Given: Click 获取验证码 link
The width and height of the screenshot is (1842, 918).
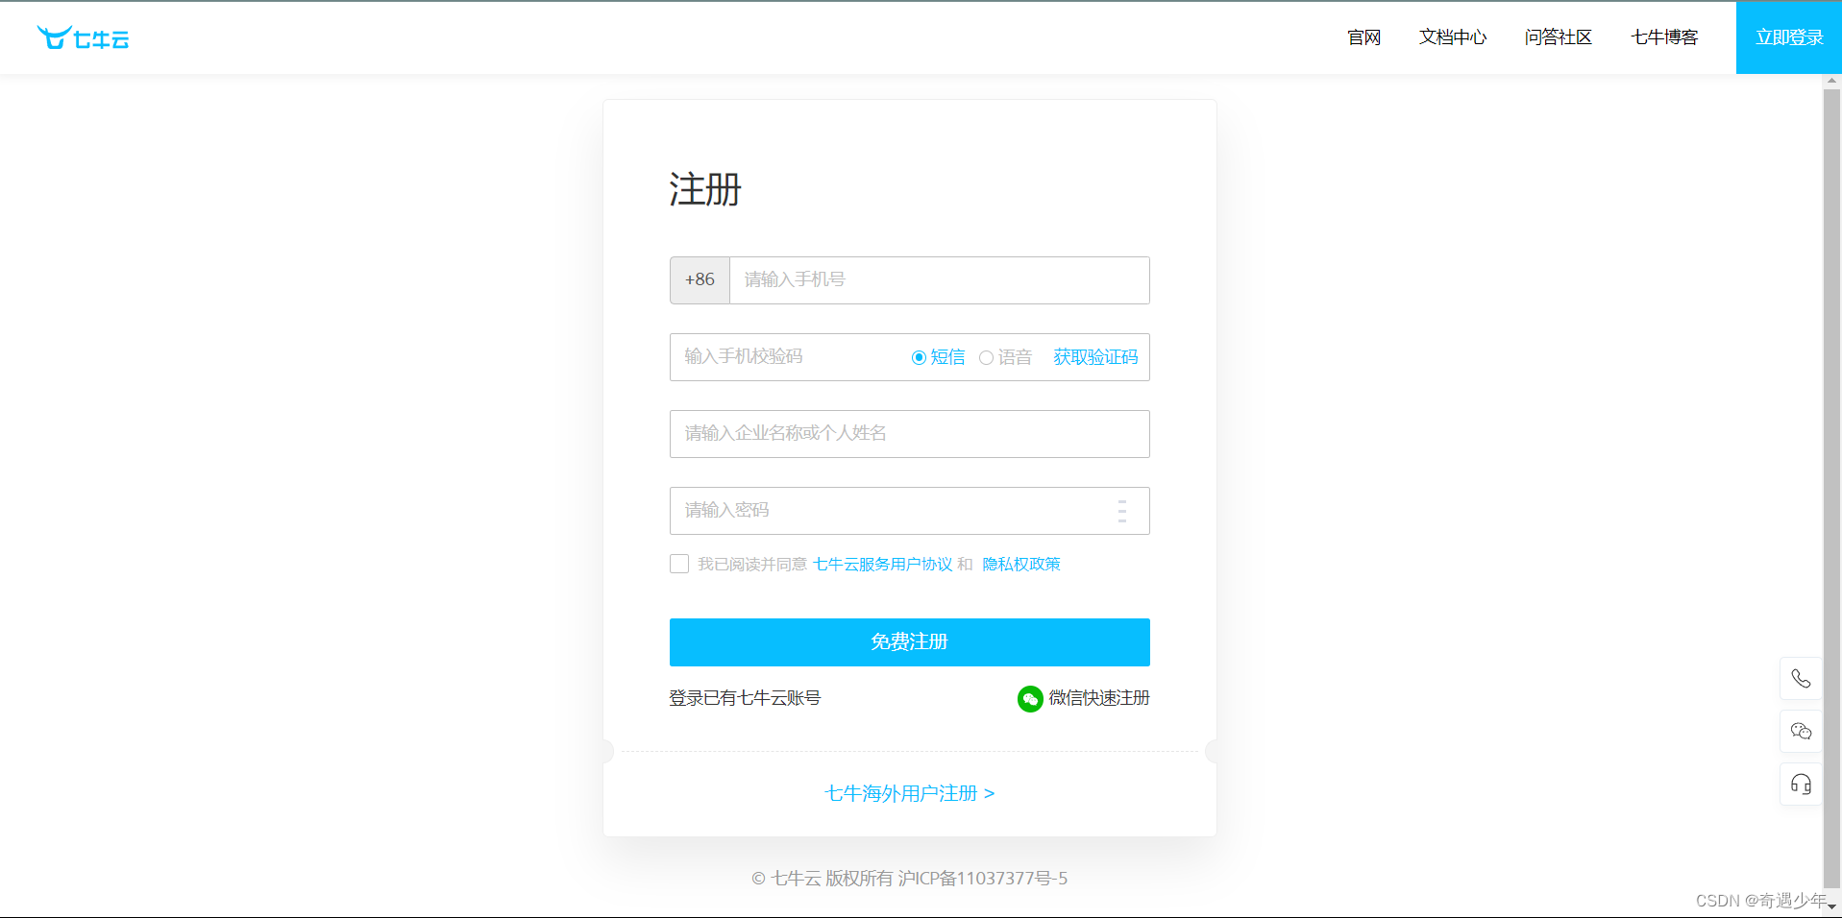Looking at the screenshot, I should 1095,357.
